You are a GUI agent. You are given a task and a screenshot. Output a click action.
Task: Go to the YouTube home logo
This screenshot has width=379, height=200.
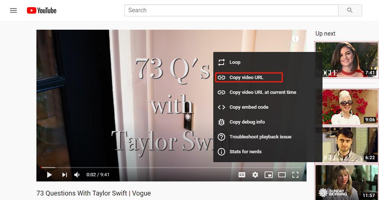42,10
